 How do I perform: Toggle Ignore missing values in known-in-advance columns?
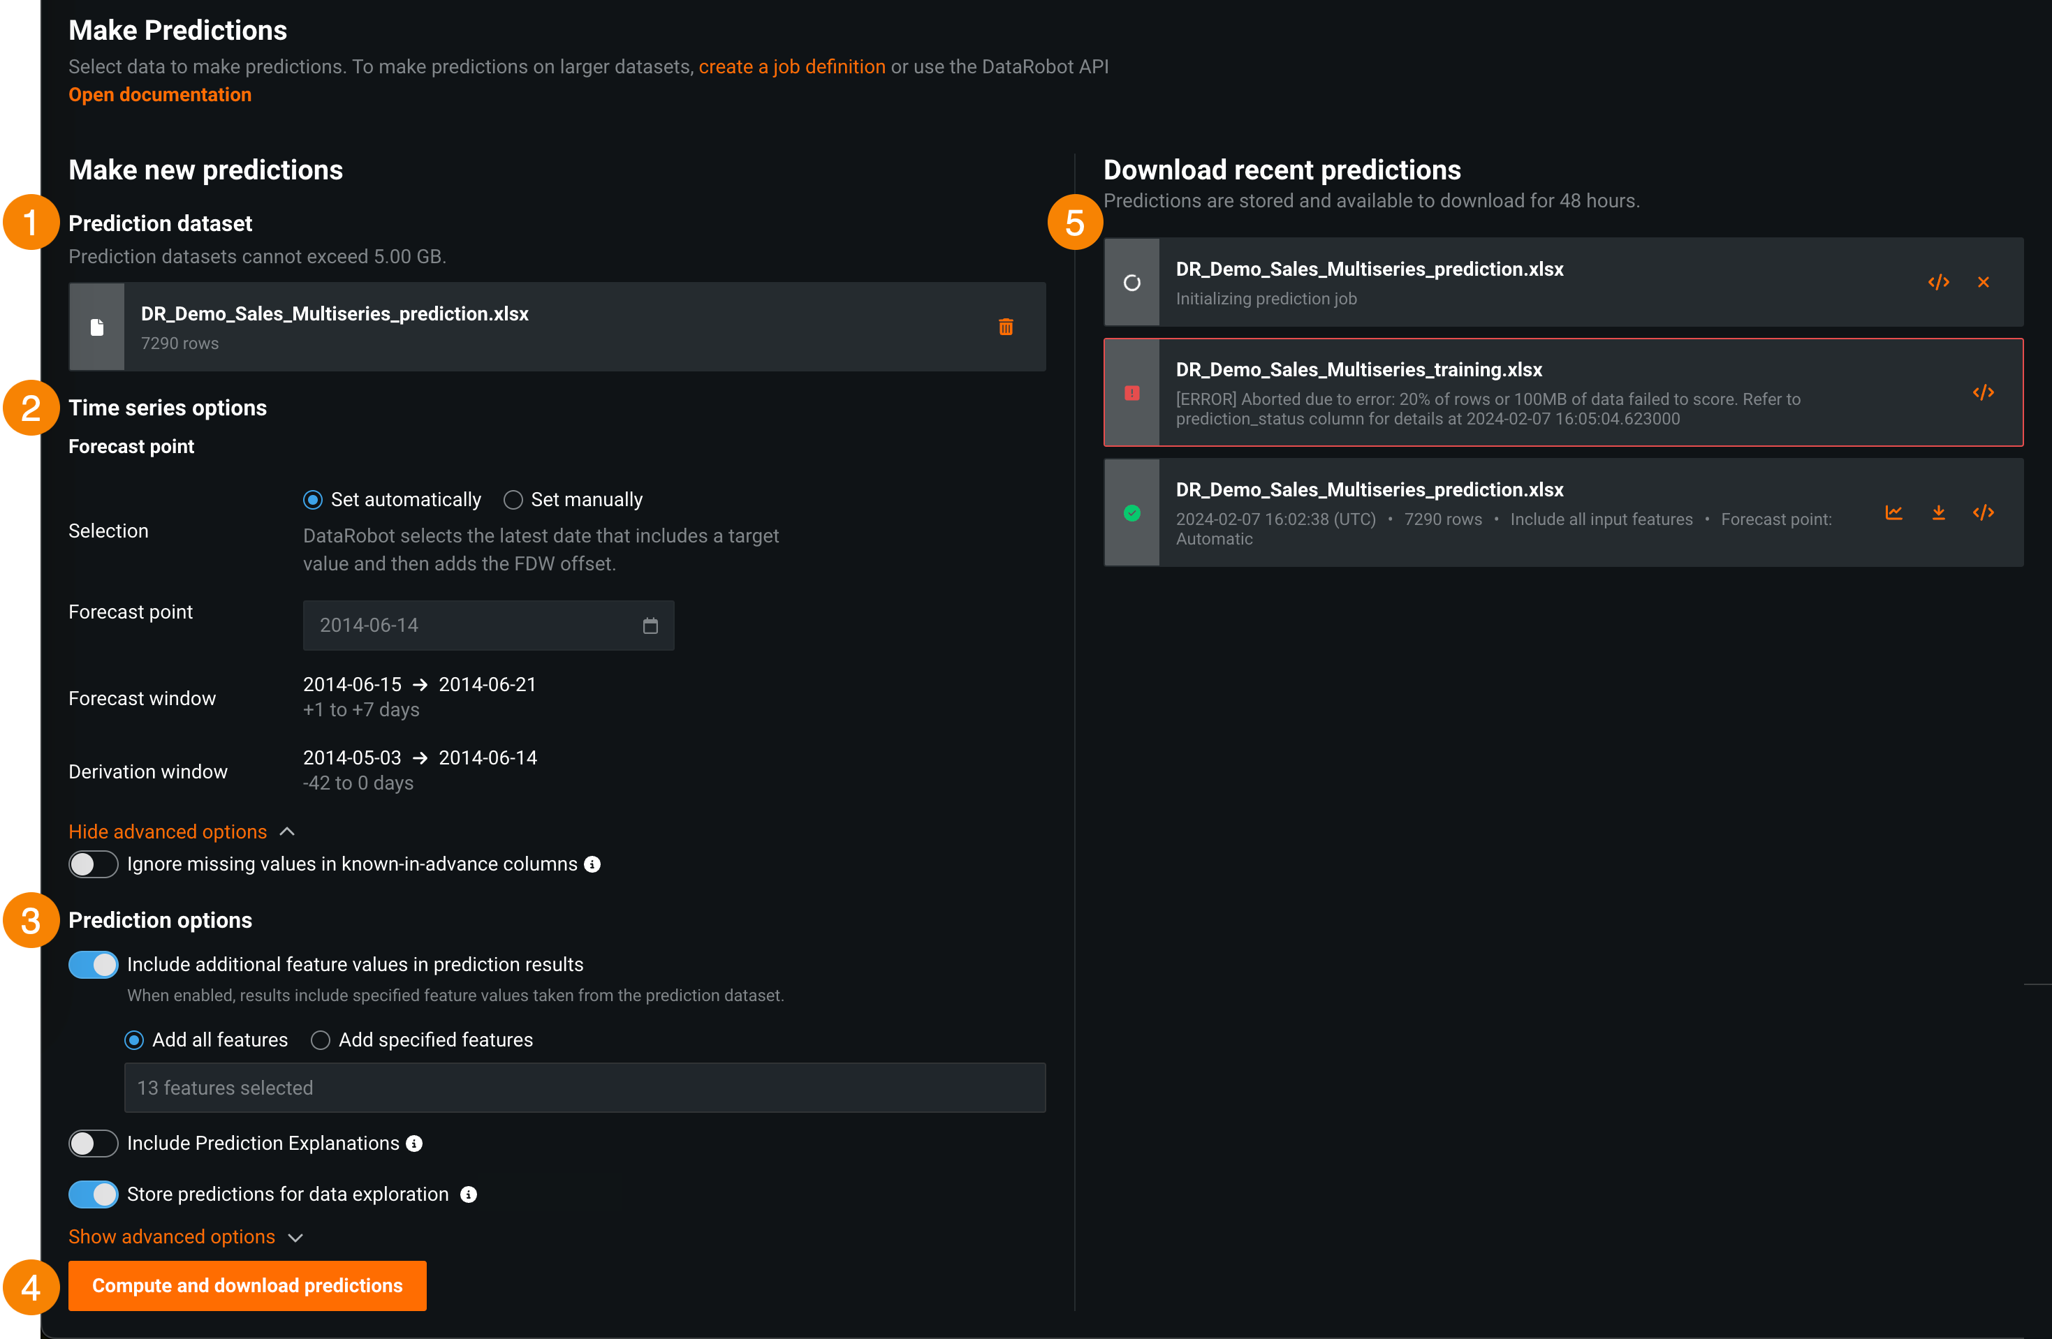point(93,864)
